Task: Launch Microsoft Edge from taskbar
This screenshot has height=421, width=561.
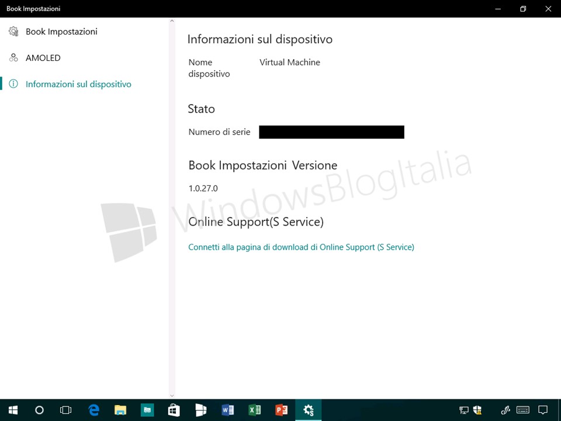Action: (93, 410)
